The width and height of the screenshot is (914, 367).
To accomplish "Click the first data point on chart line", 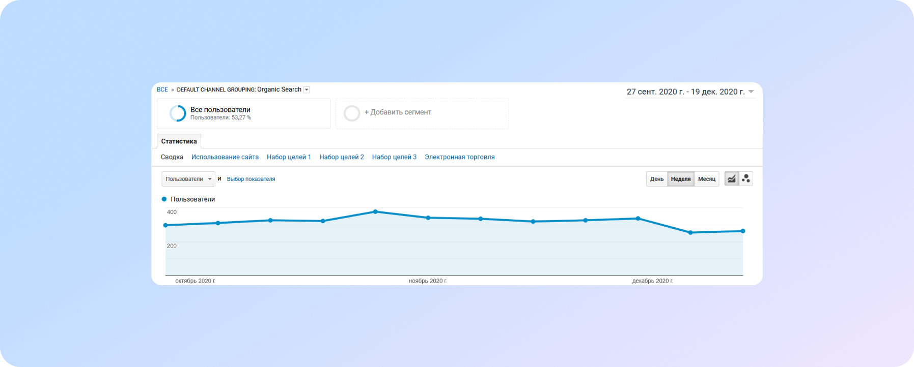I will [165, 225].
